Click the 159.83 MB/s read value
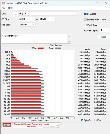 pos(100,62)
